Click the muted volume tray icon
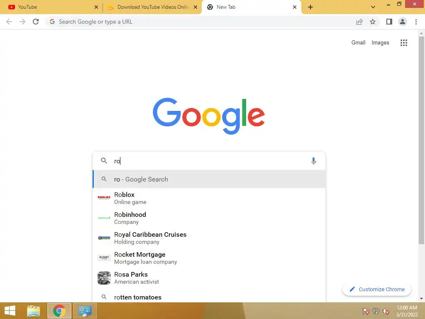The height and width of the screenshot is (319, 425). (x=386, y=311)
